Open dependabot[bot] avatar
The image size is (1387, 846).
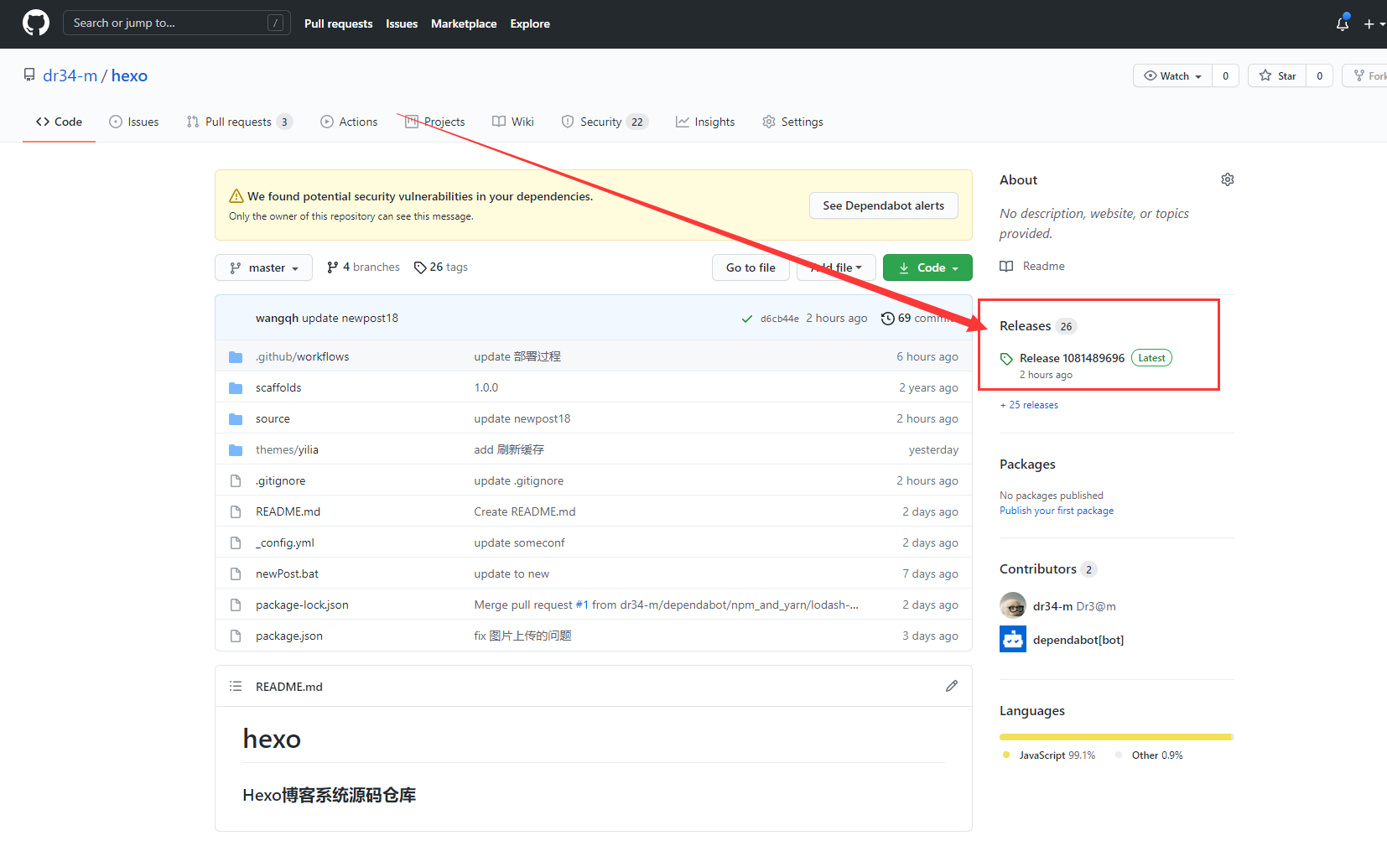coord(1013,639)
